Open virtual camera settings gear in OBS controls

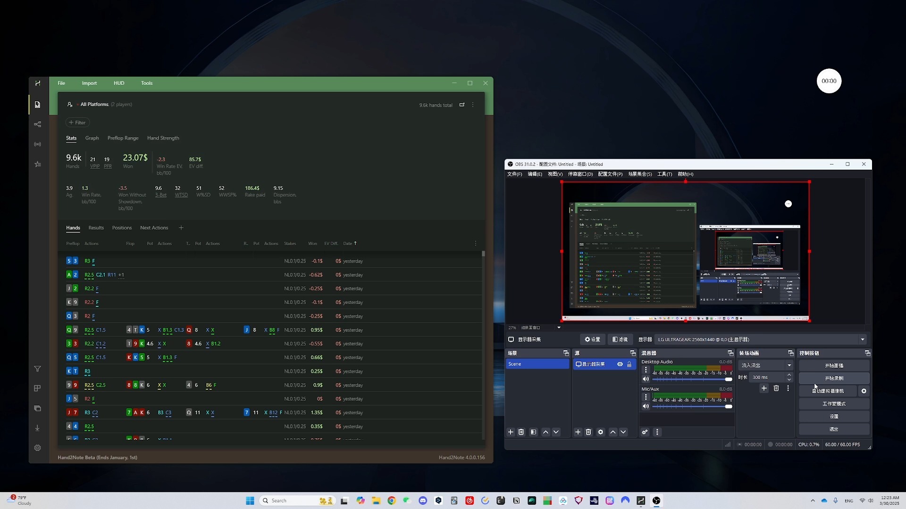pos(864,391)
